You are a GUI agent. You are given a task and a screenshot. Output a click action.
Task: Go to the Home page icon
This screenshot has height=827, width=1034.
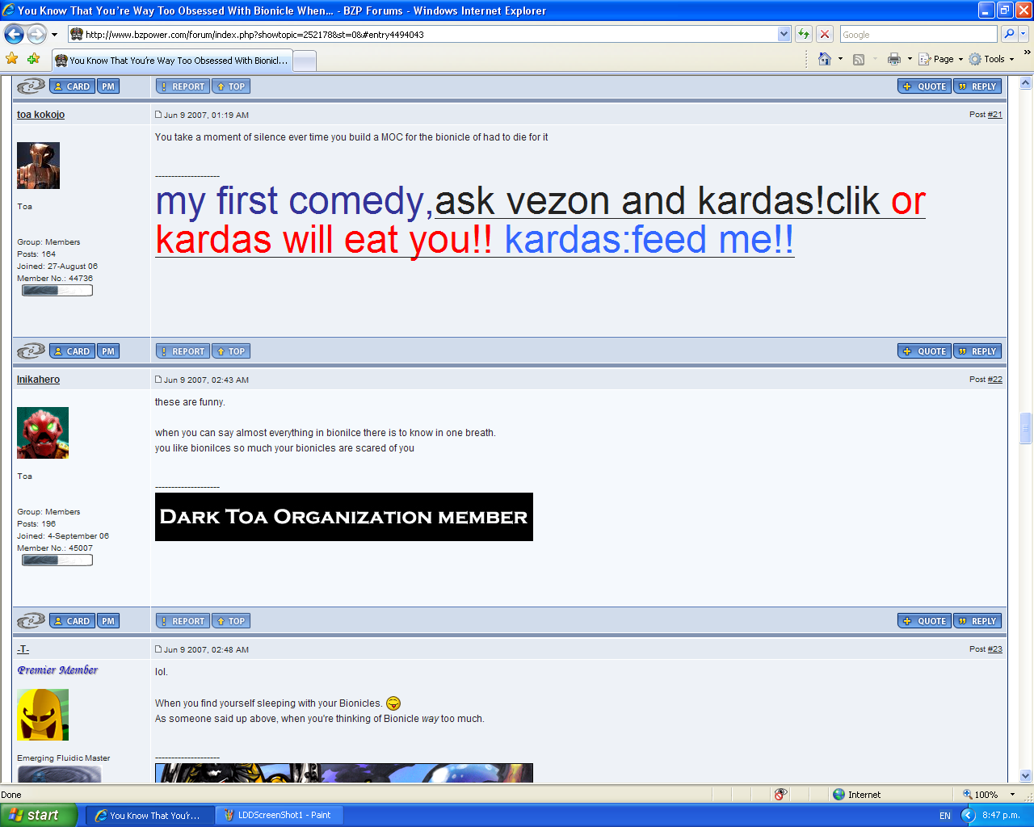click(825, 59)
